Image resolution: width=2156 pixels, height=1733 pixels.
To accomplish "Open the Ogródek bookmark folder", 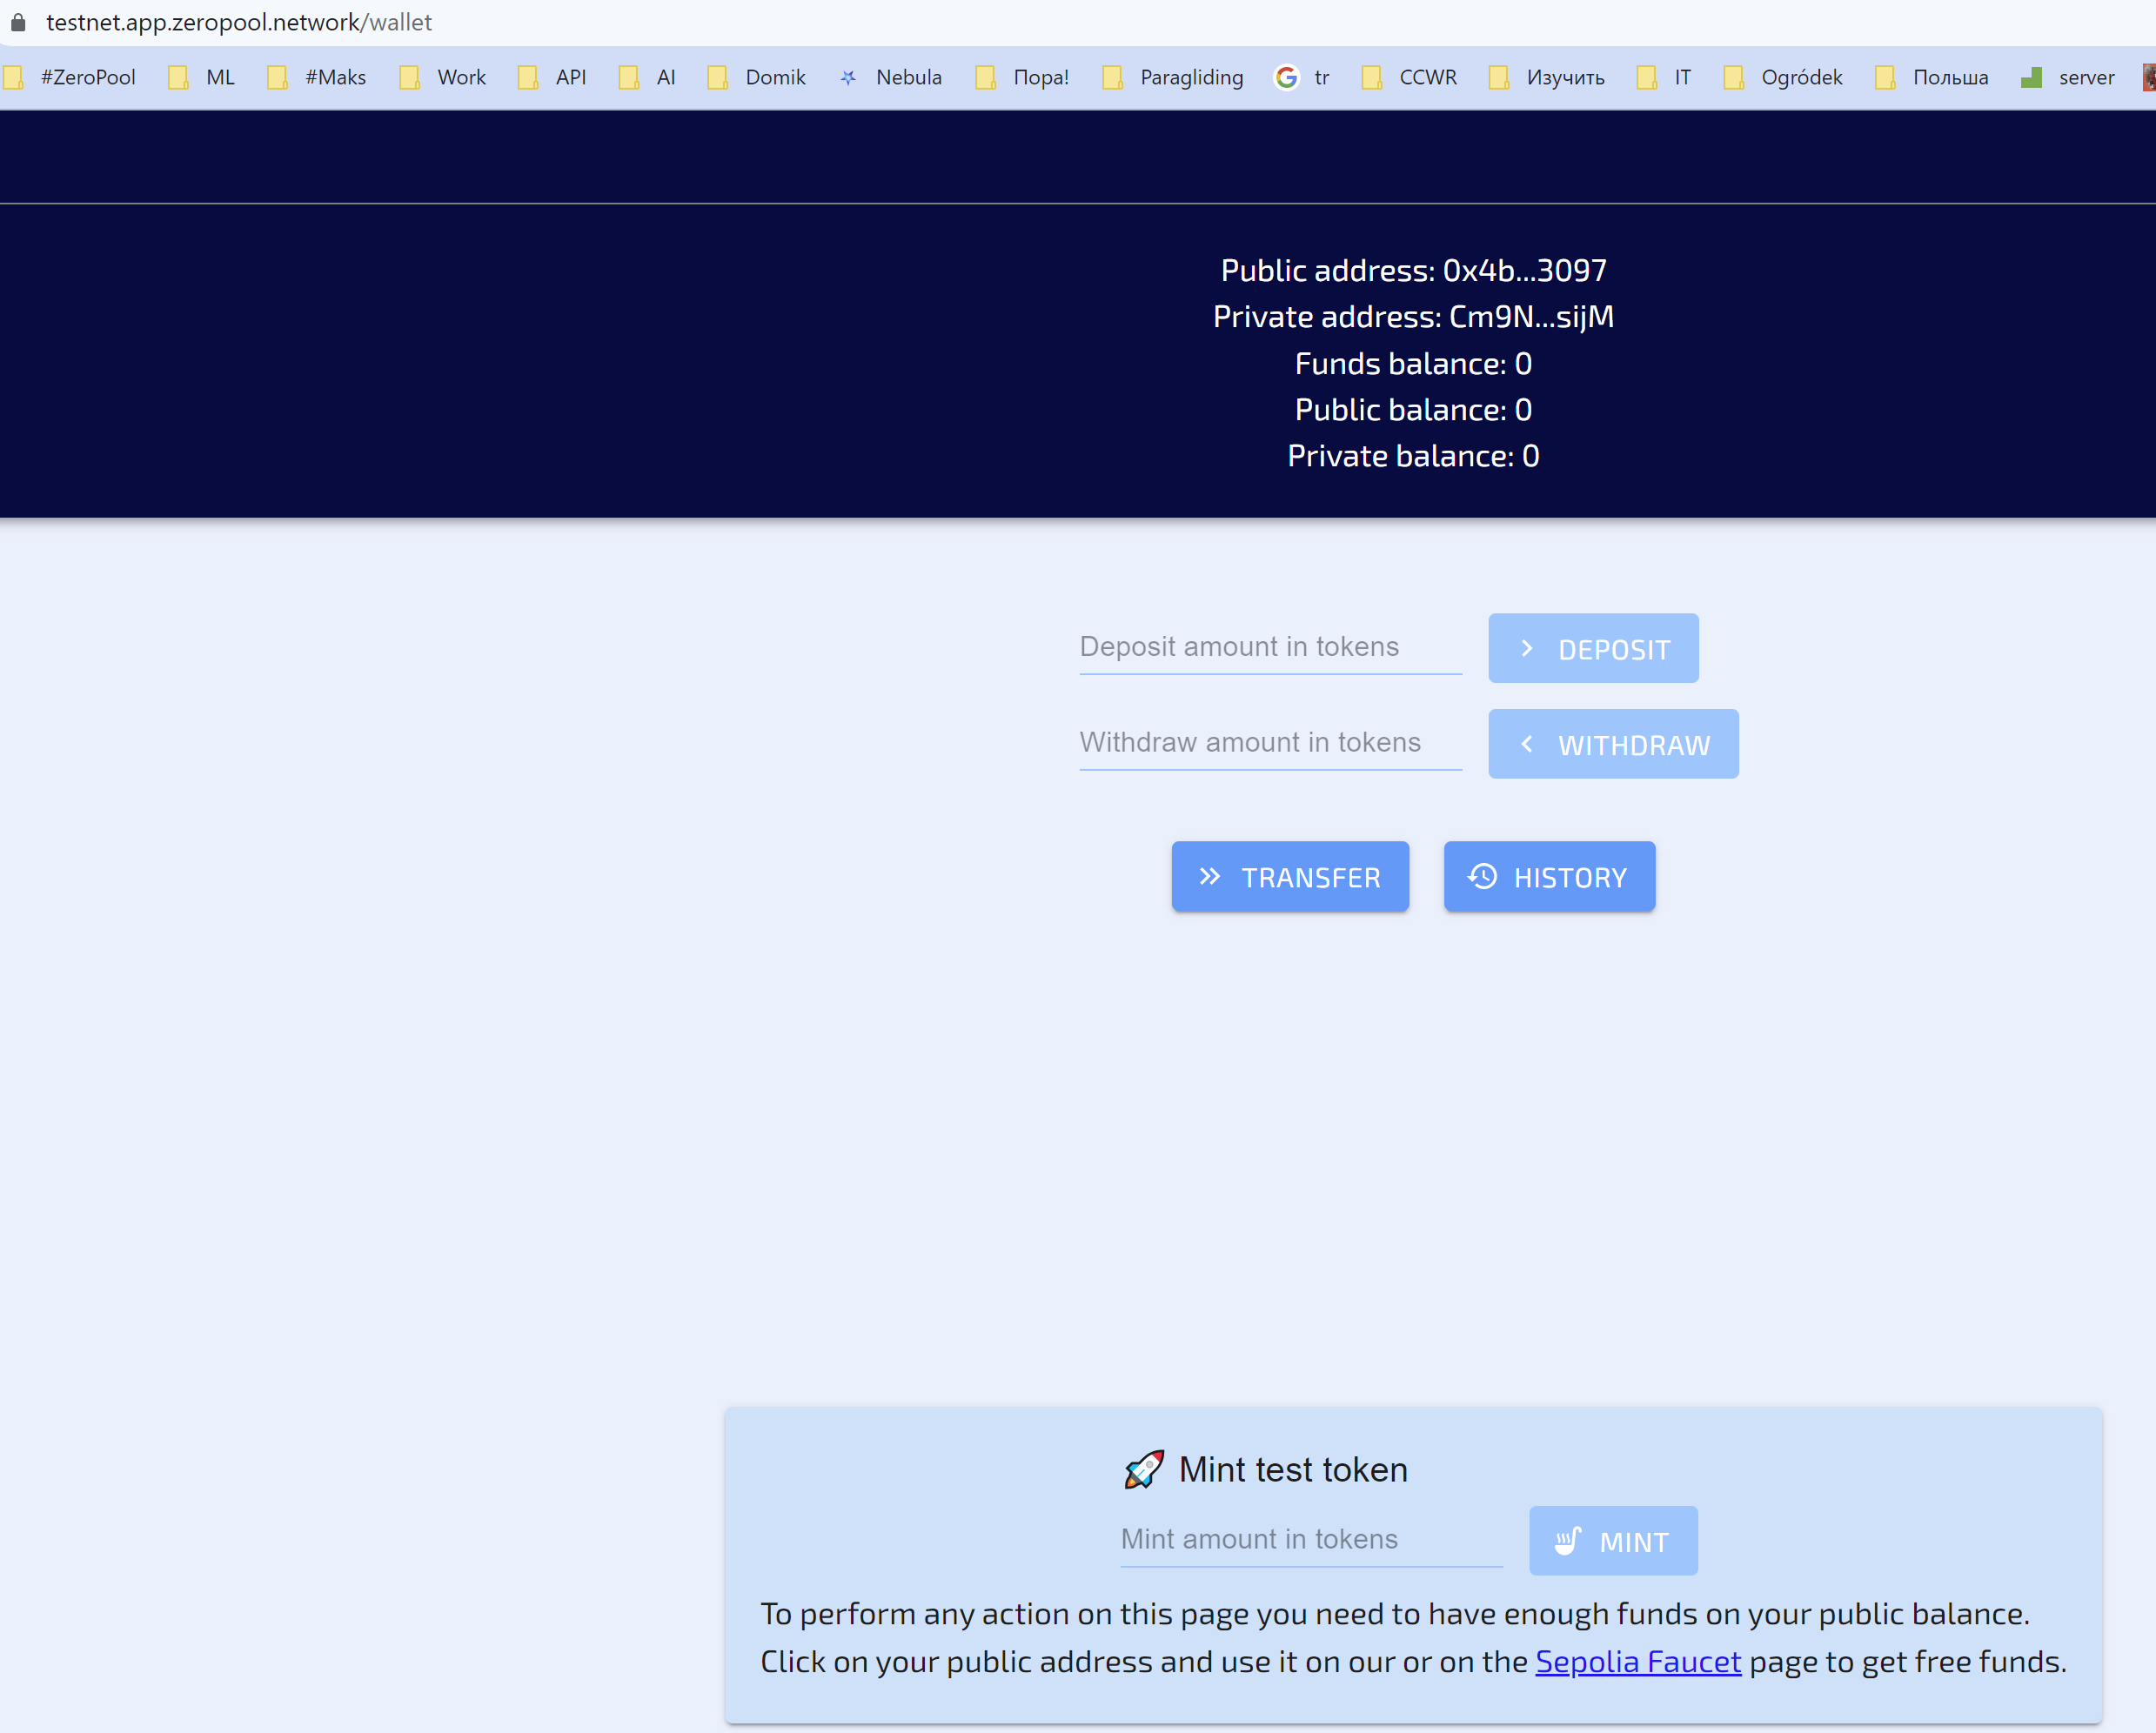I will coord(1783,77).
